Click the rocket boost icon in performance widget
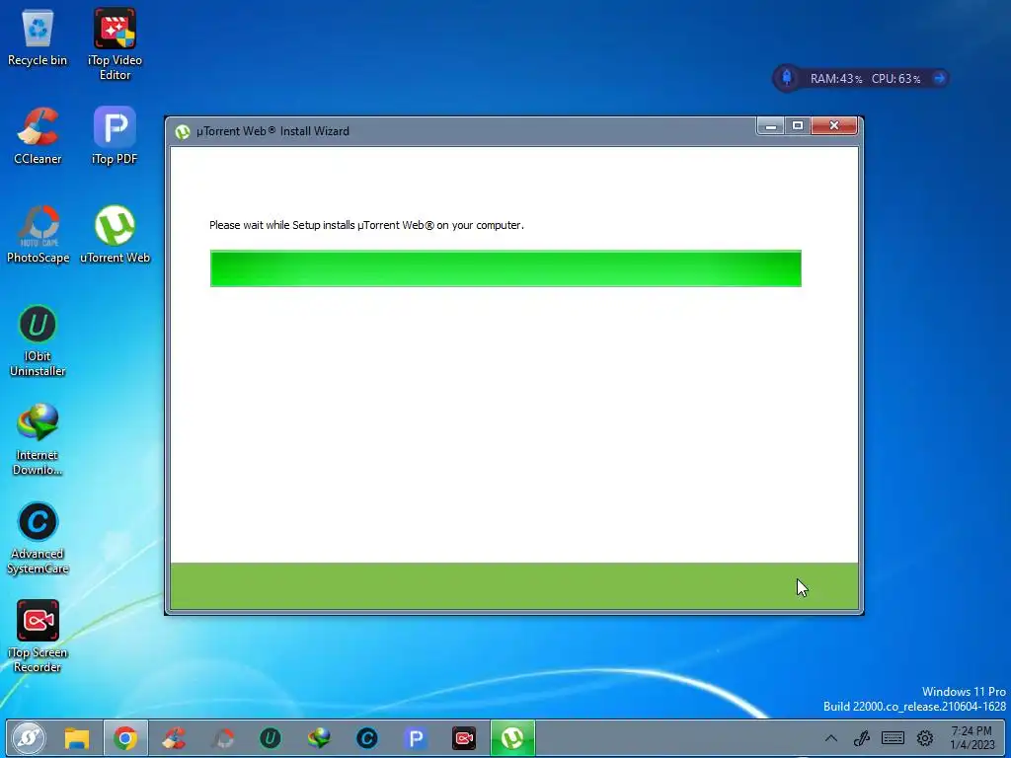This screenshot has height=758, width=1011. (x=787, y=78)
